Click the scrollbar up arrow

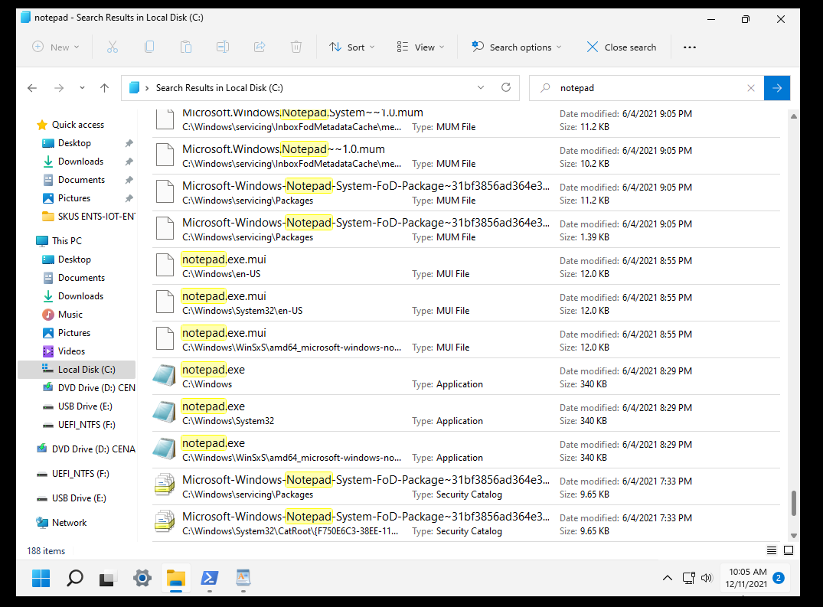794,116
